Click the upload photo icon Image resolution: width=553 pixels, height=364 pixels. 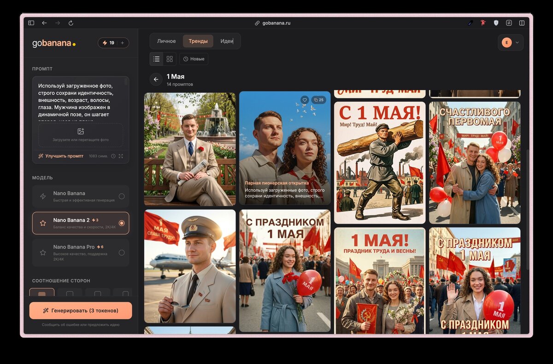(81, 131)
